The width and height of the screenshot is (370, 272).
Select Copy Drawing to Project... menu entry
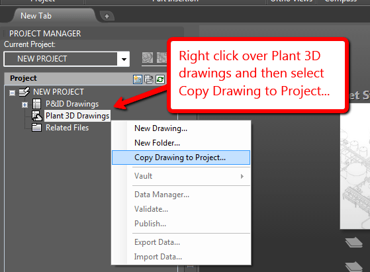pos(181,158)
